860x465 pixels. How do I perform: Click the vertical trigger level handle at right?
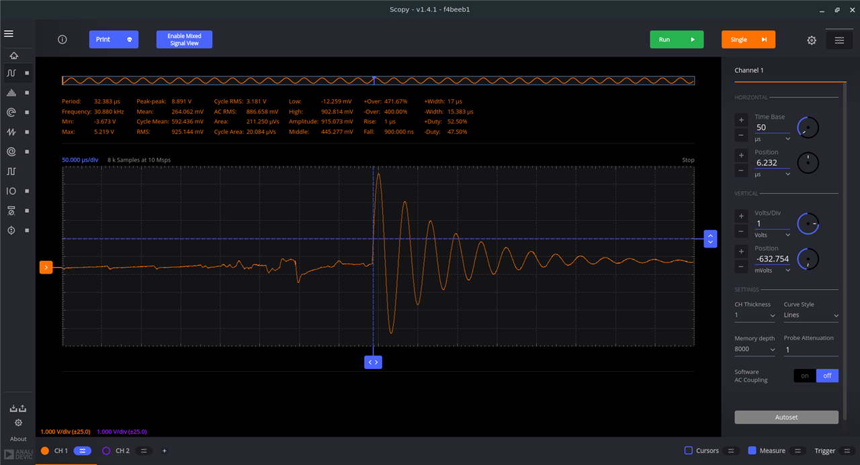(x=711, y=239)
